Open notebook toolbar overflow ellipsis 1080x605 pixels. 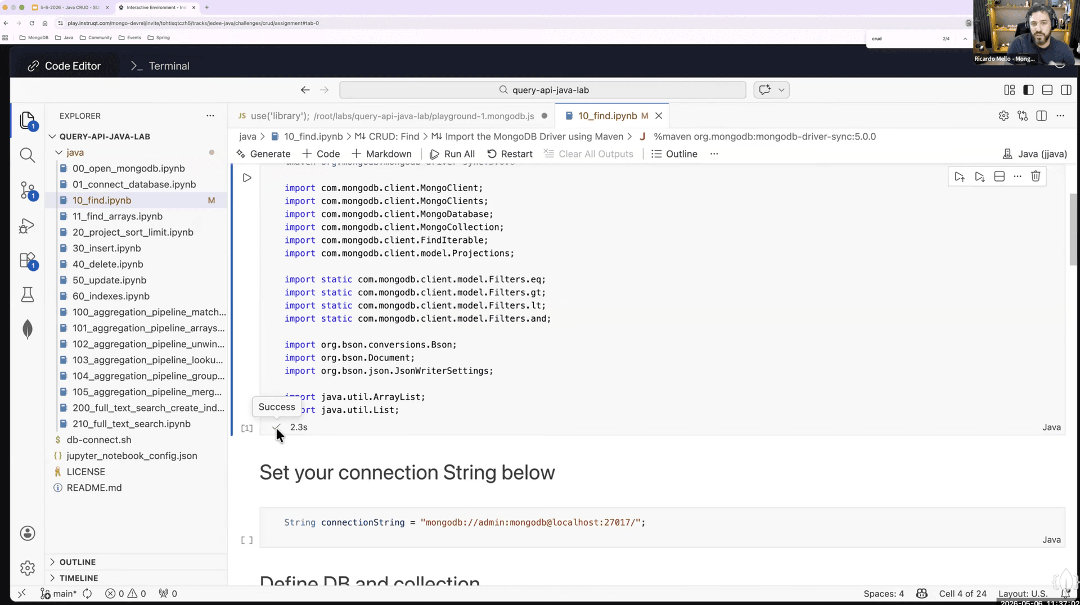pyautogui.click(x=714, y=154)
